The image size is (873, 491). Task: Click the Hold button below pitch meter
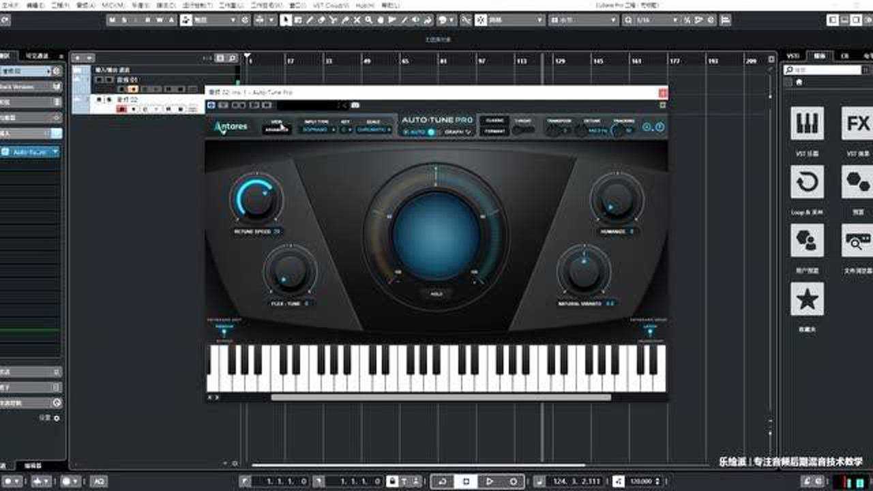[436, 293]
